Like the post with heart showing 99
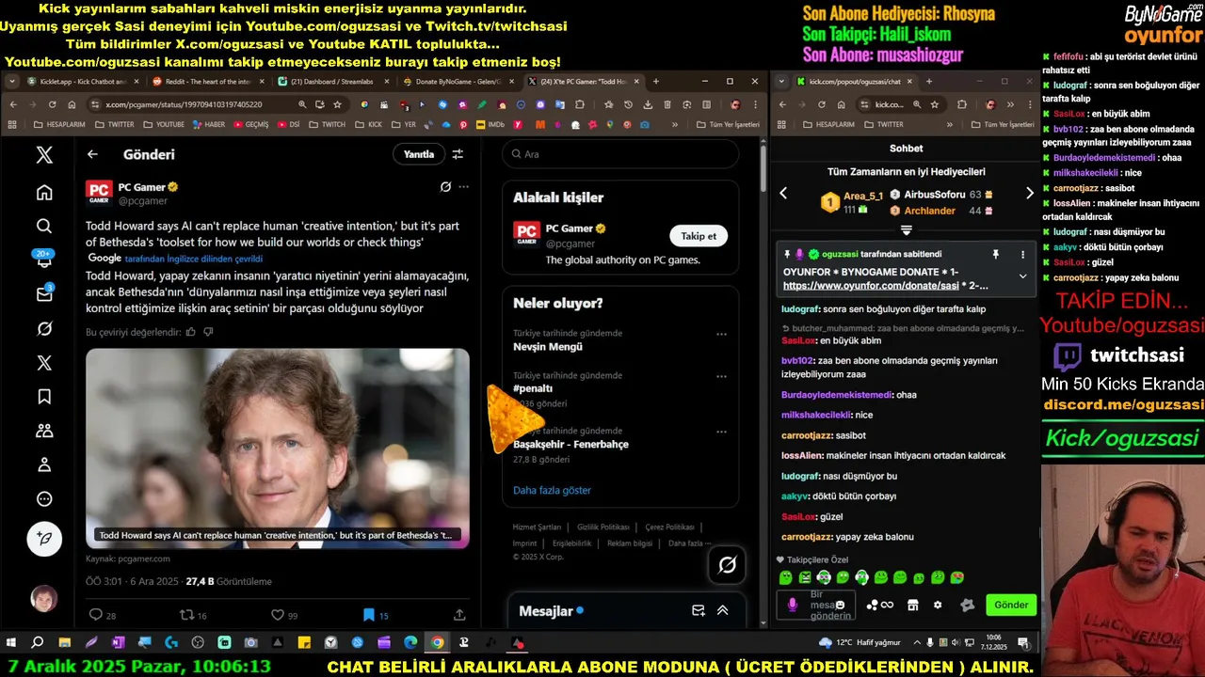 pos(278,615)
